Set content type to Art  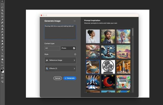52,48
